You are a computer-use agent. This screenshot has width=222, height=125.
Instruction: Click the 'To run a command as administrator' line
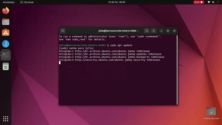pyautogui.click(x=110, y=36)
